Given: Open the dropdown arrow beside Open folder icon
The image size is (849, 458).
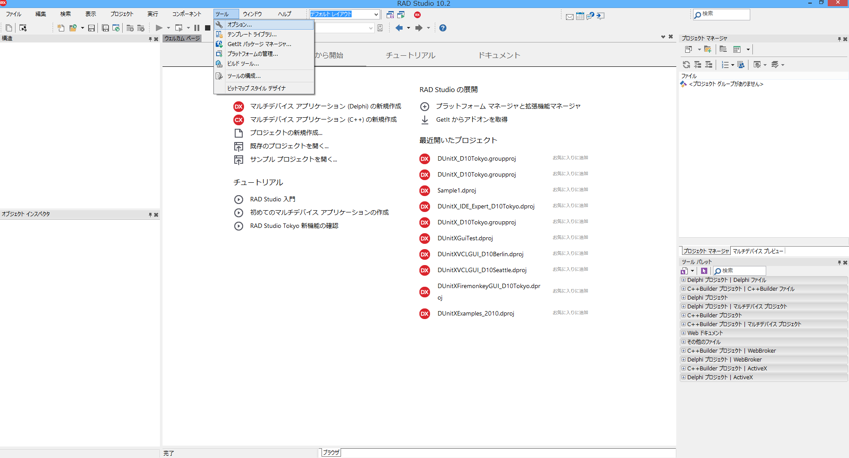Looking at the screenshot, I should click(x=82, y=28).
